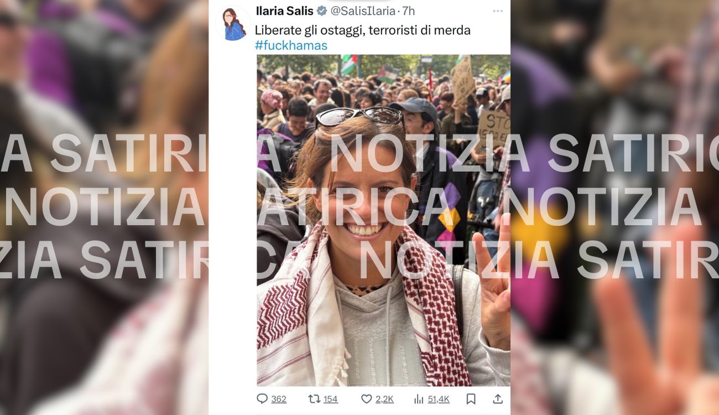Open the view analytics bar-chart icon

419,398
